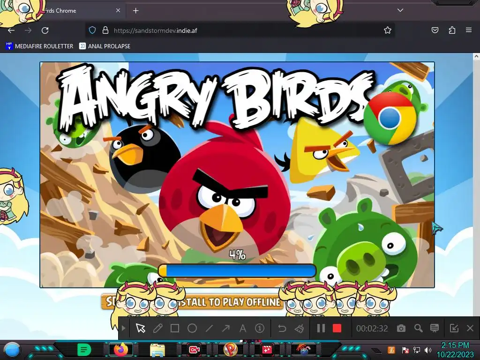The image size is (480, 360).
Task: Open the orange P application taskbar icon
Action: click(x=230, y=350)
